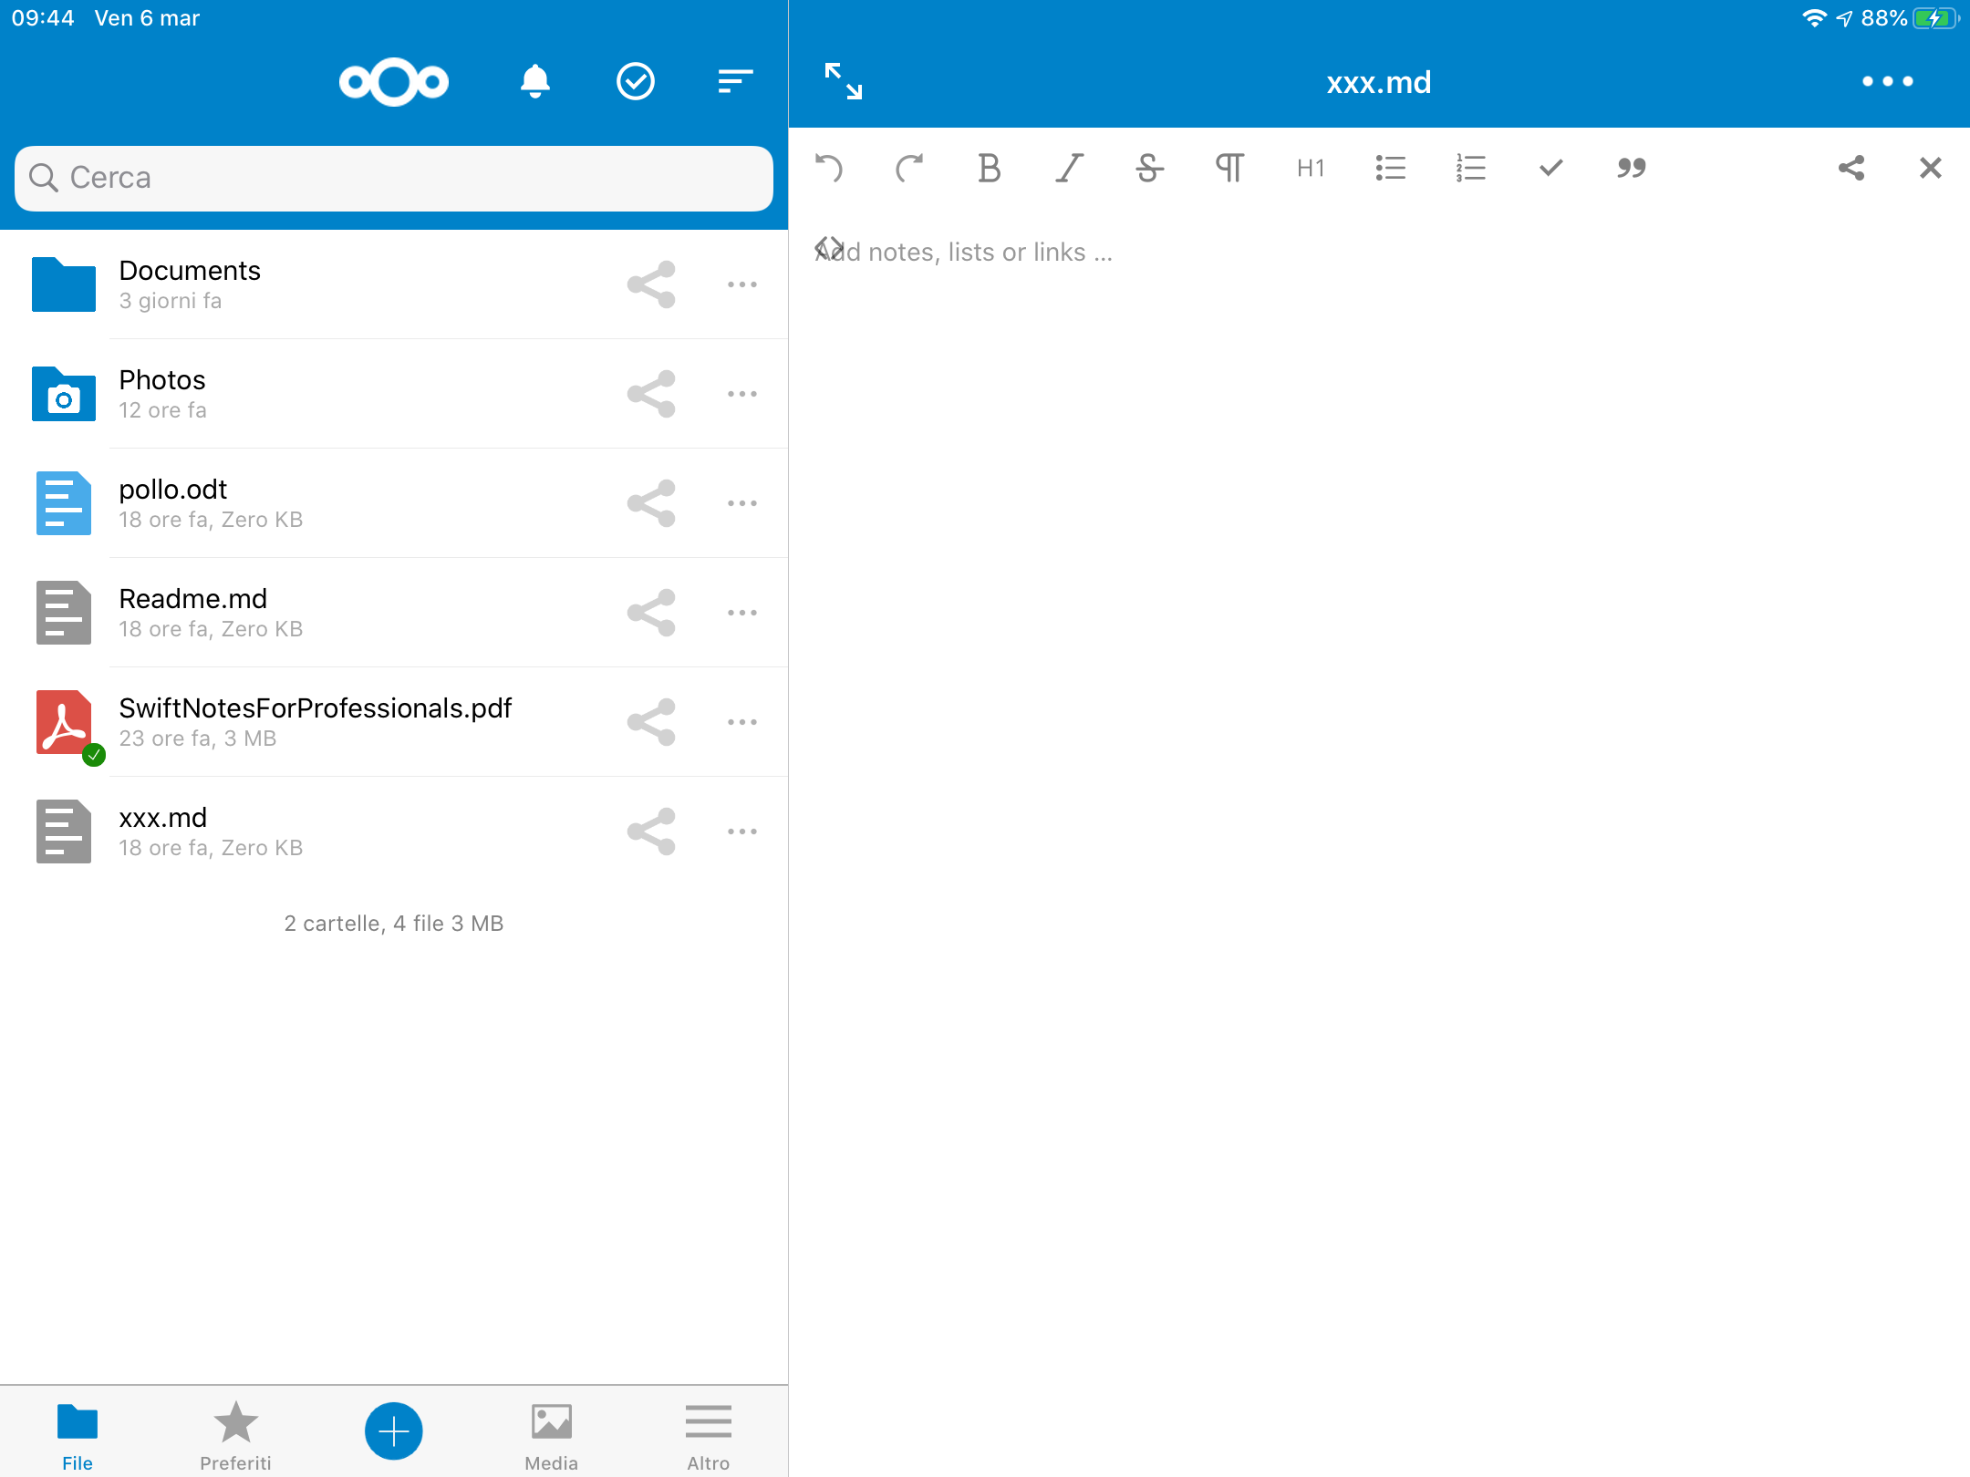The width and height of the screenshot is (1970, 1477).
Task: Share Readme.md
Action: tap(651, 613)
